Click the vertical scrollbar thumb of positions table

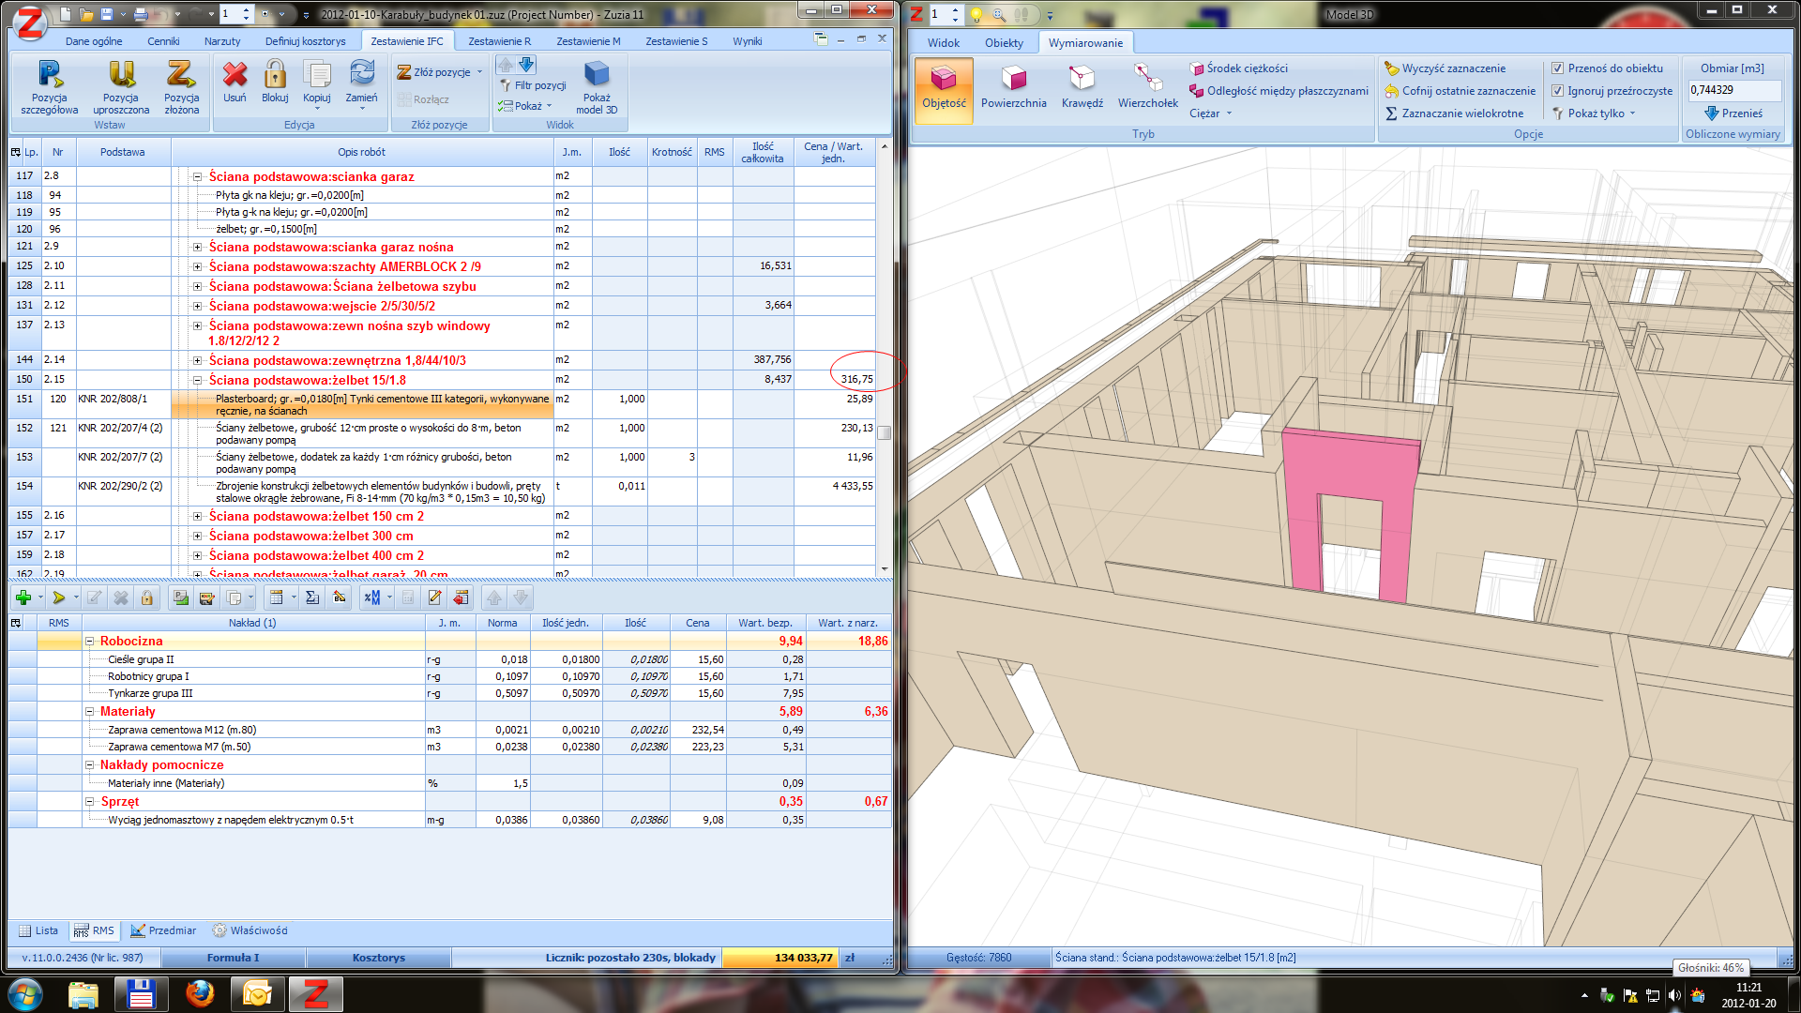tap(884, 433)
